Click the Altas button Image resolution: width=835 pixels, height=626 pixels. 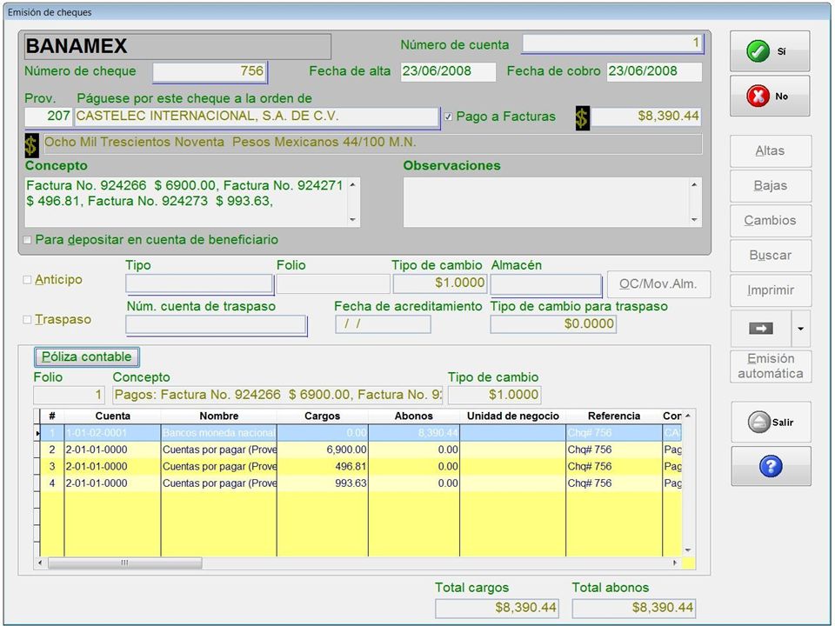771,150
